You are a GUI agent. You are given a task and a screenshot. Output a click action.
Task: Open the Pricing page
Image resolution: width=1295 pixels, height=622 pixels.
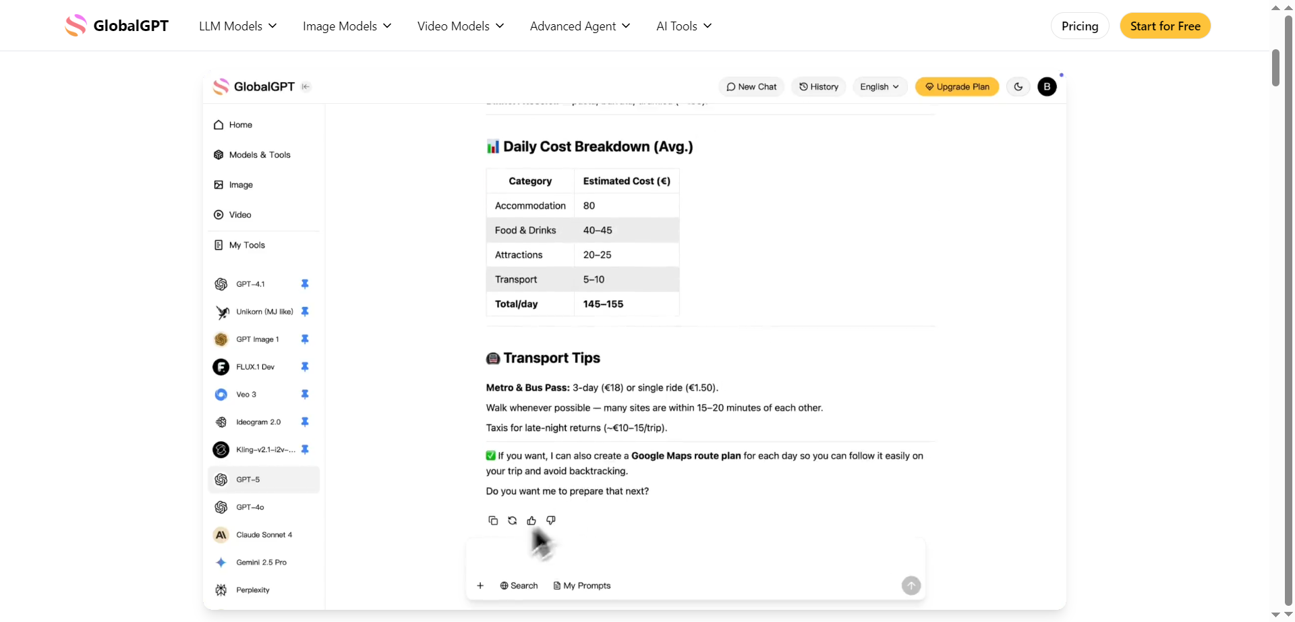(x=1079, y=26)
